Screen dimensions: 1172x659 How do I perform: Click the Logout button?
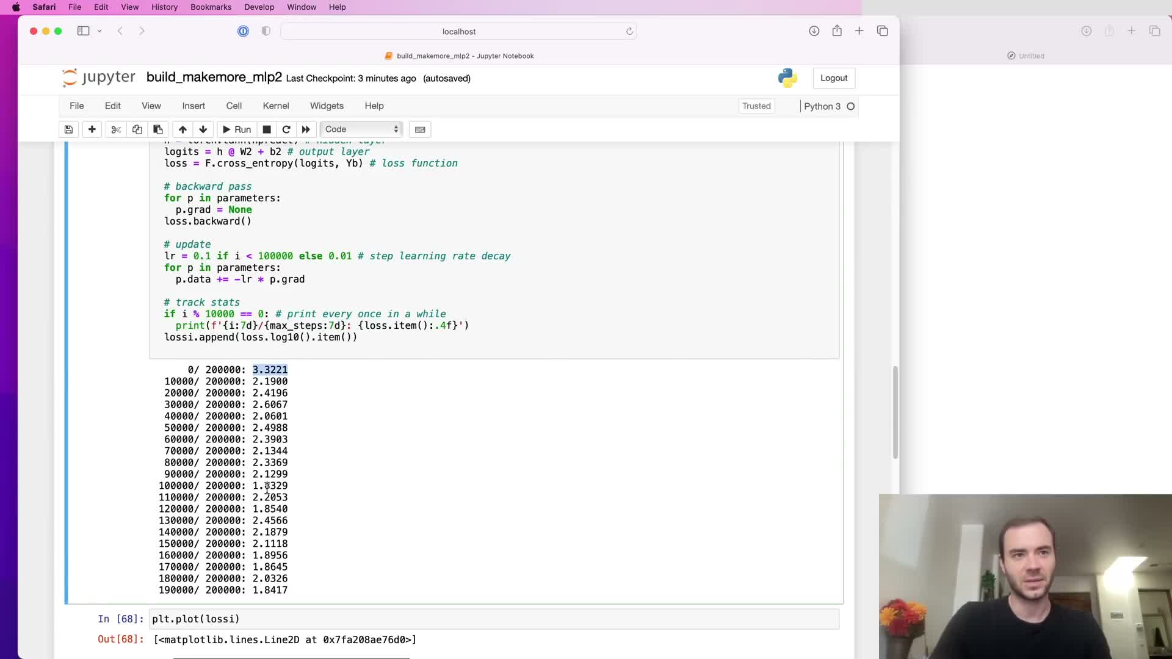click(x=833, y=78)
